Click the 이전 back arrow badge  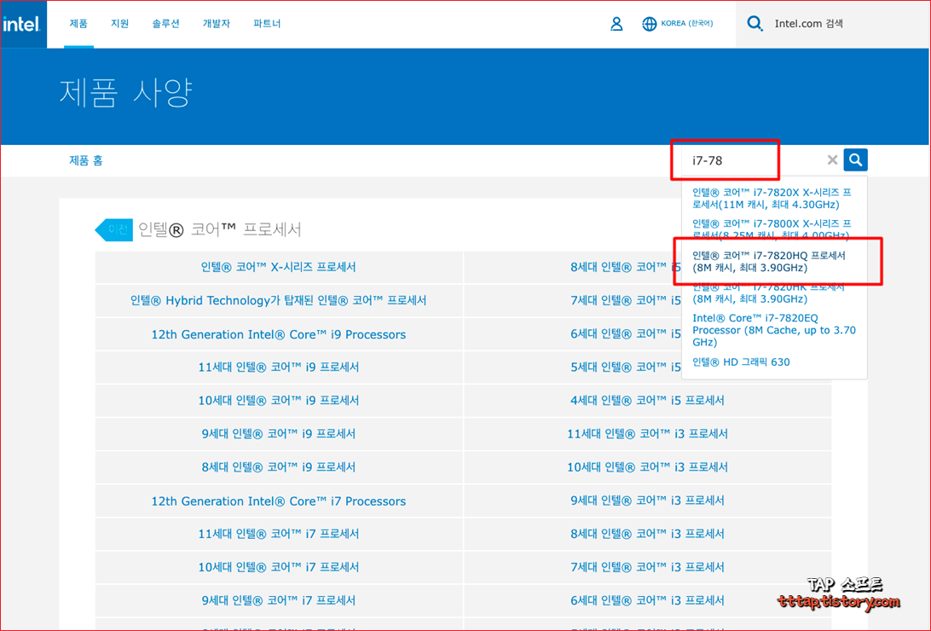pyautogui.click(x=114, y=229)
